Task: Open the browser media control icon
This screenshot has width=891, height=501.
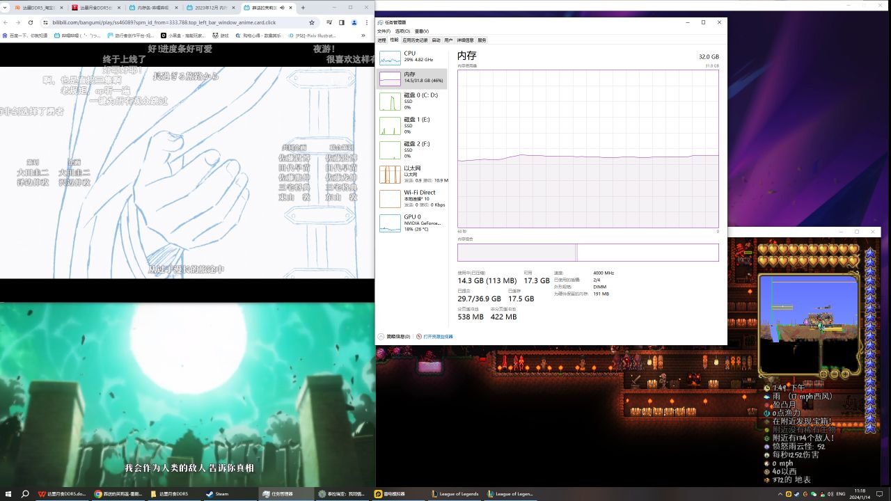Action: (x=329, y=22)
